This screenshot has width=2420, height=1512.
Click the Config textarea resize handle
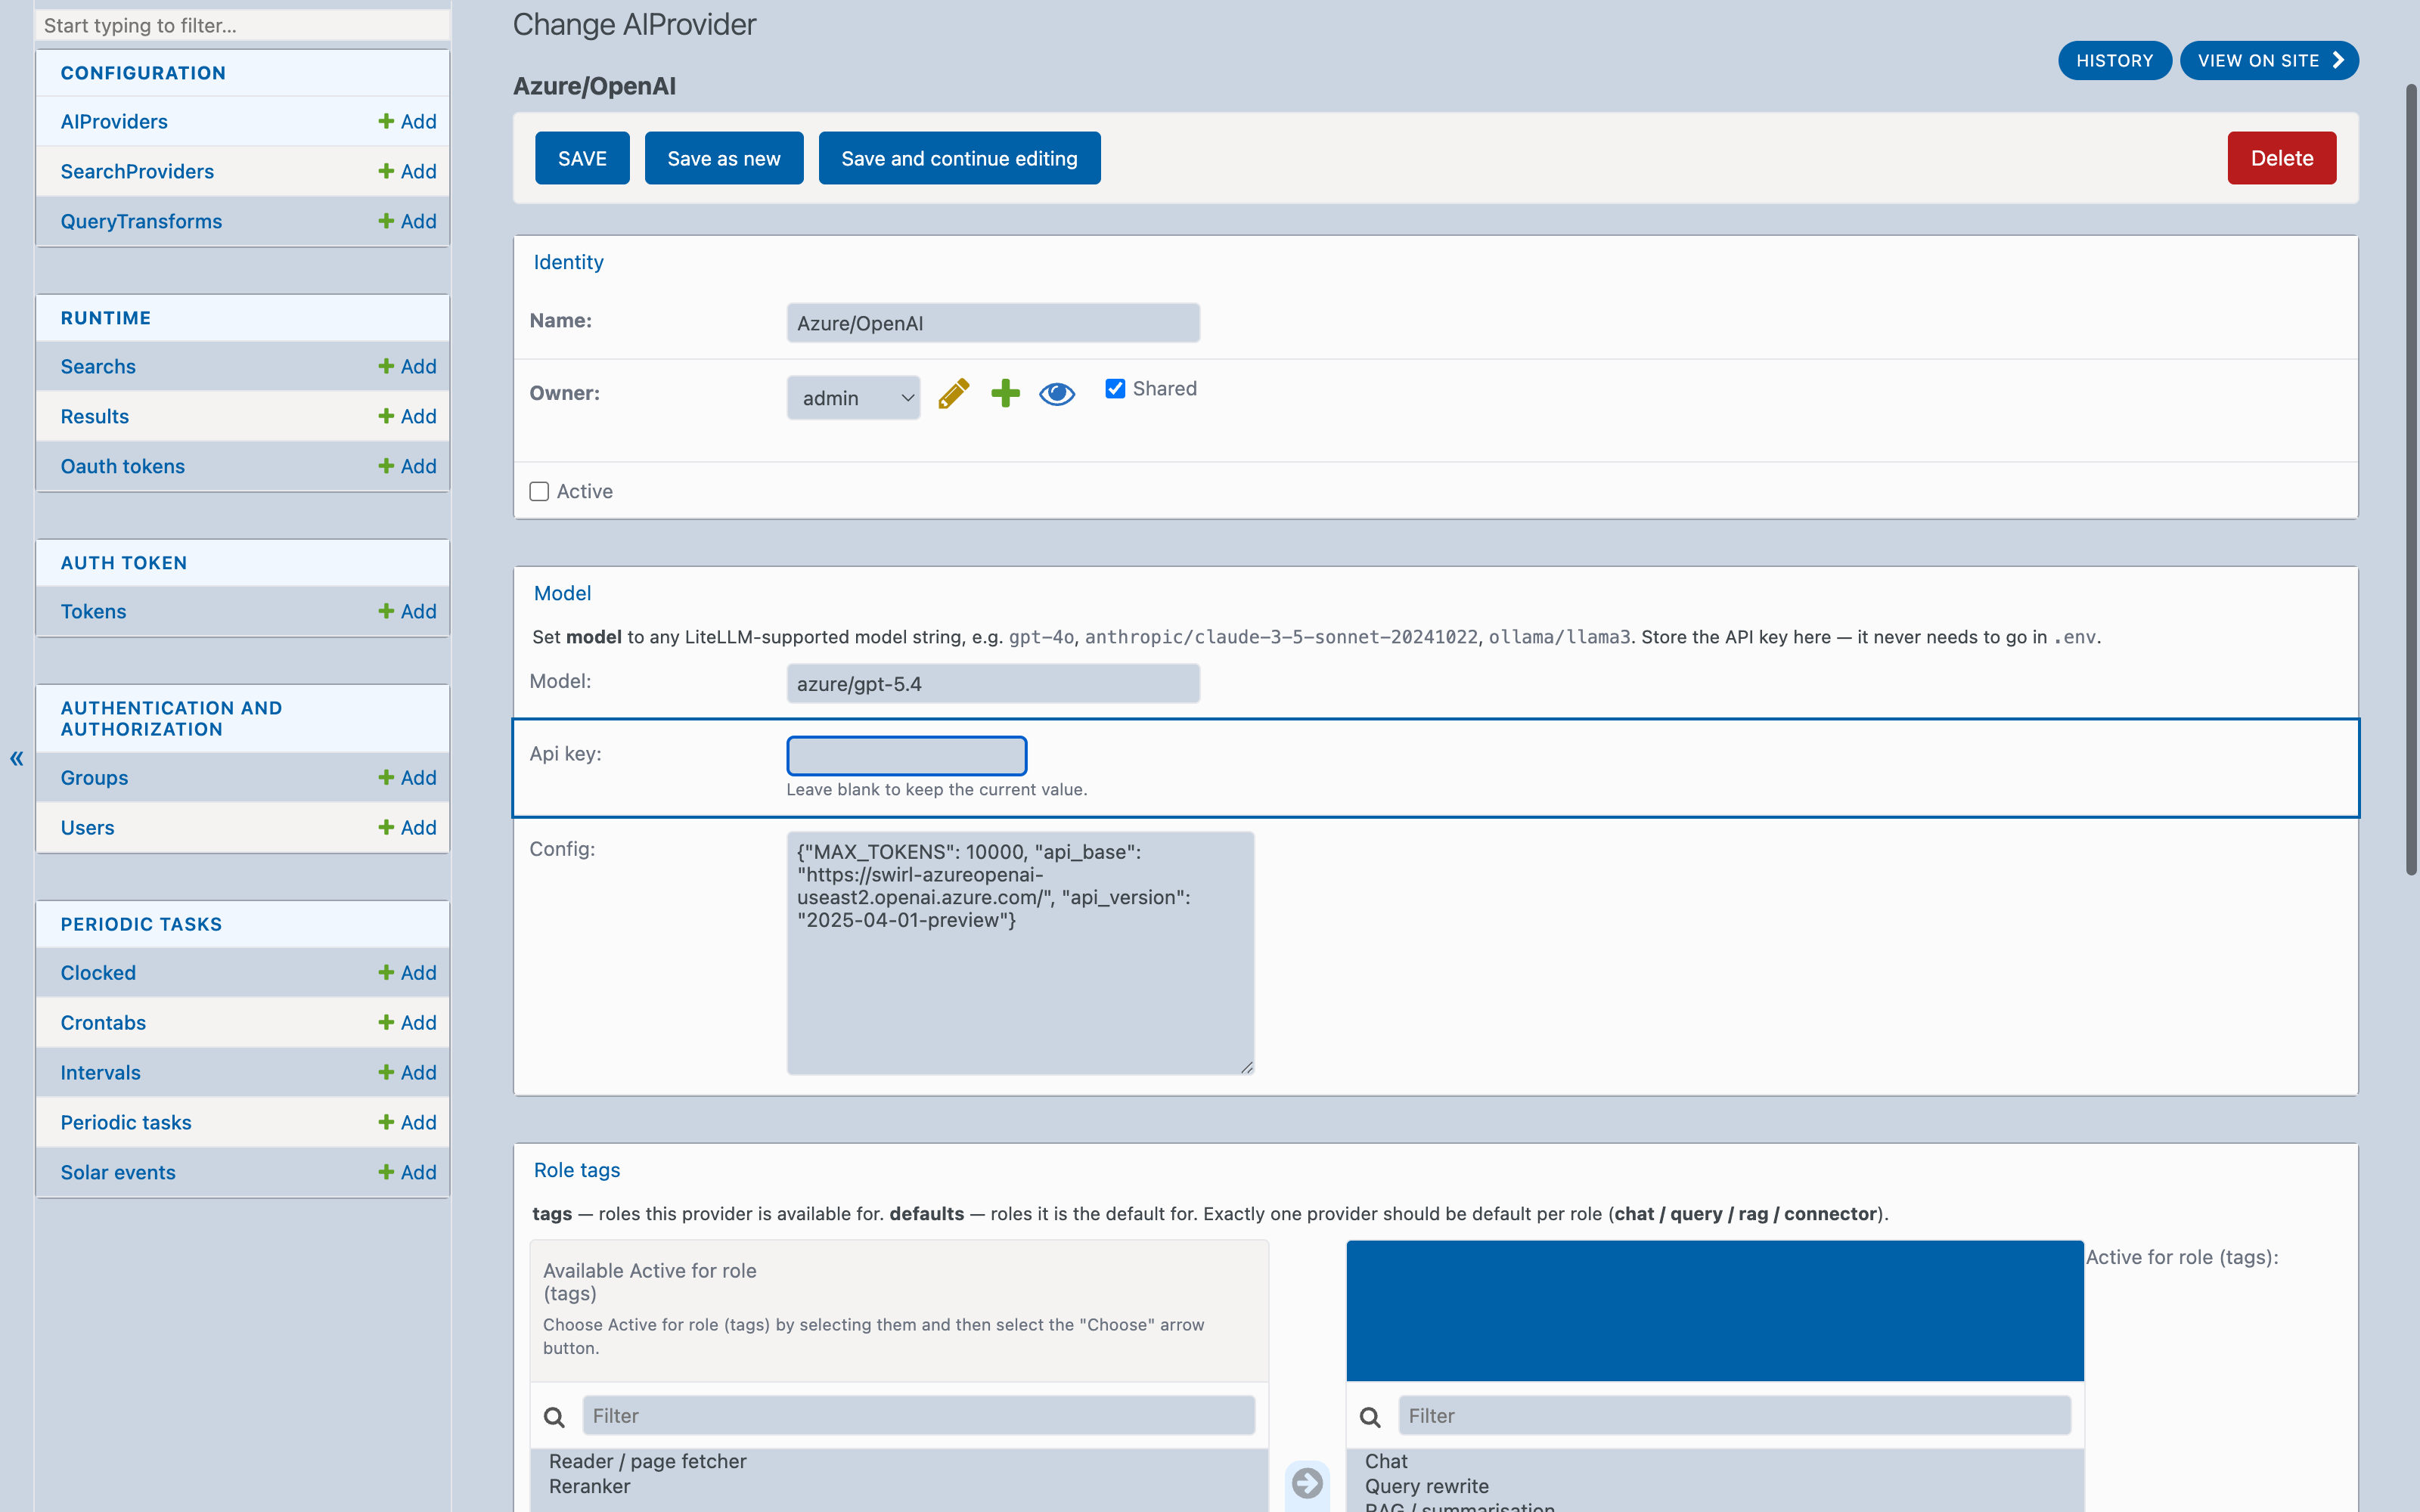[x=1246, y=1067]
